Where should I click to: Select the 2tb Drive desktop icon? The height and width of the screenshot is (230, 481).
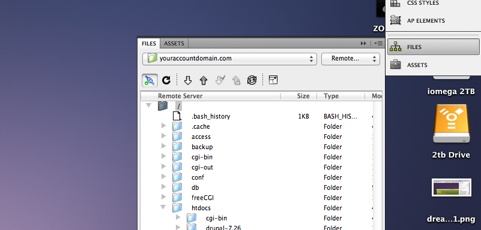coord(451,124)
